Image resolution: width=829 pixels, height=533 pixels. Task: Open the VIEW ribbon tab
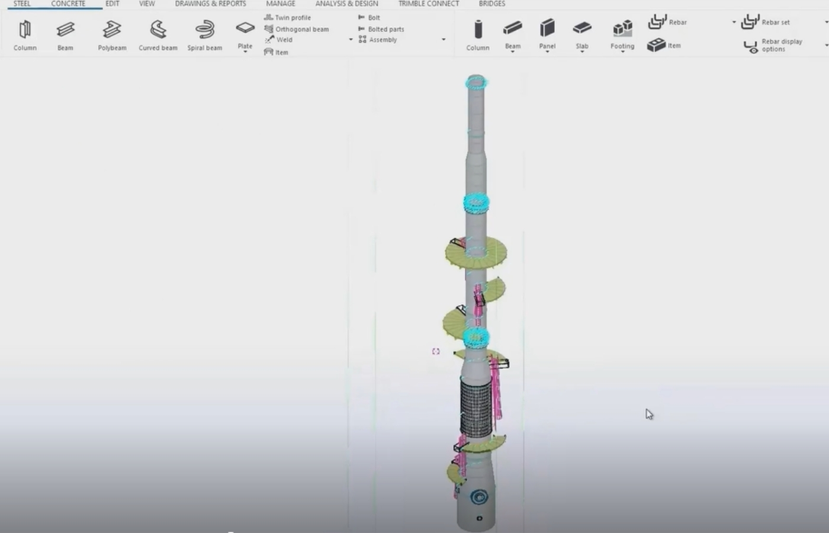(x=147, y=4)
